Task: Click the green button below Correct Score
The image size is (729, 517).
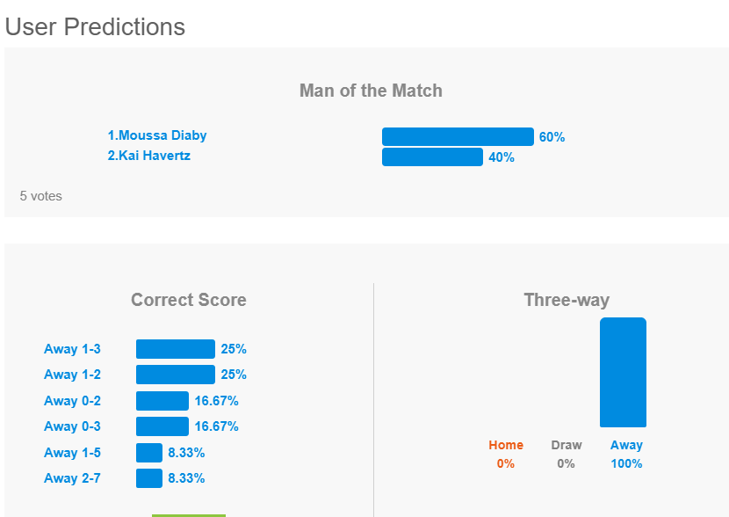Action: (189, 515)
